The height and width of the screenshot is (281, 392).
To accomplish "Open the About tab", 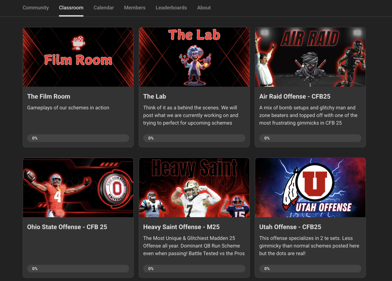I will [x=204, y=8].
